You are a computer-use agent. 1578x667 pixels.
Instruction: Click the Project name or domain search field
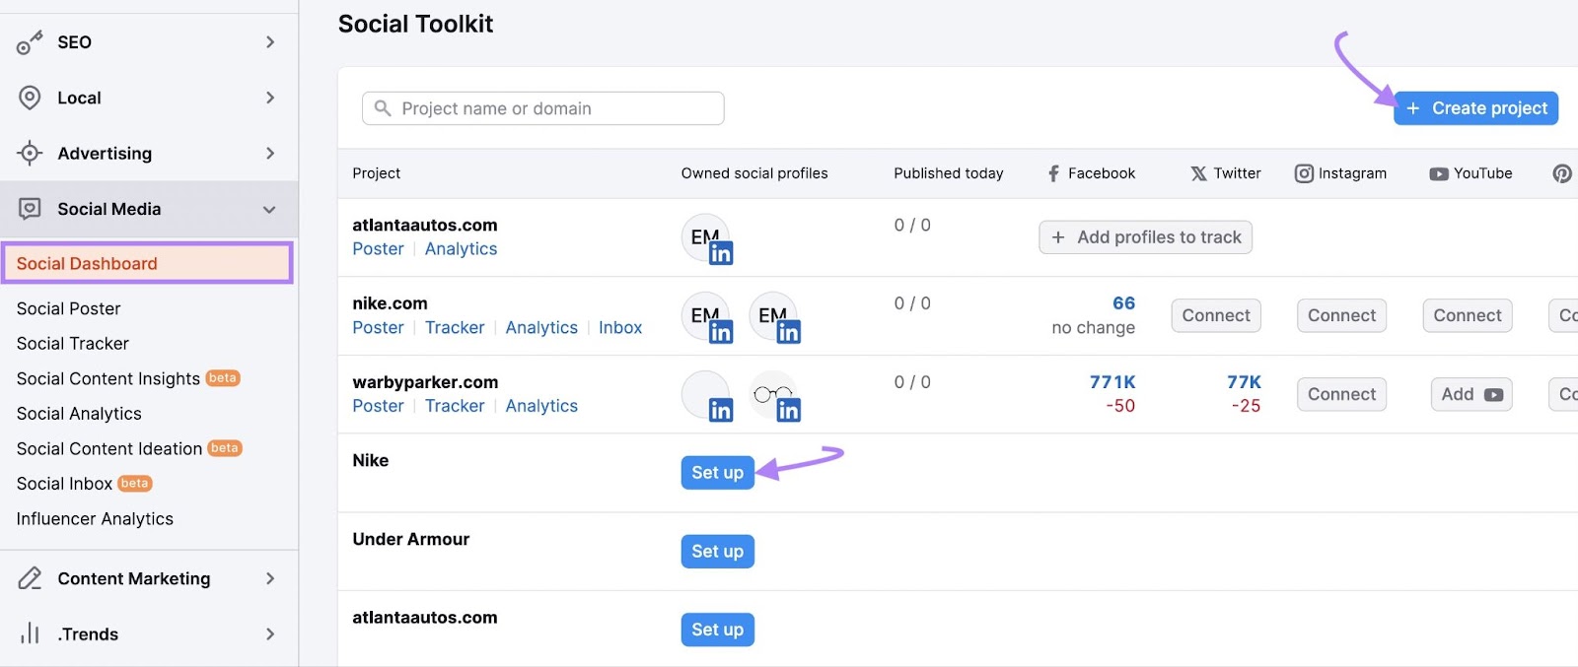coord(543,108)
